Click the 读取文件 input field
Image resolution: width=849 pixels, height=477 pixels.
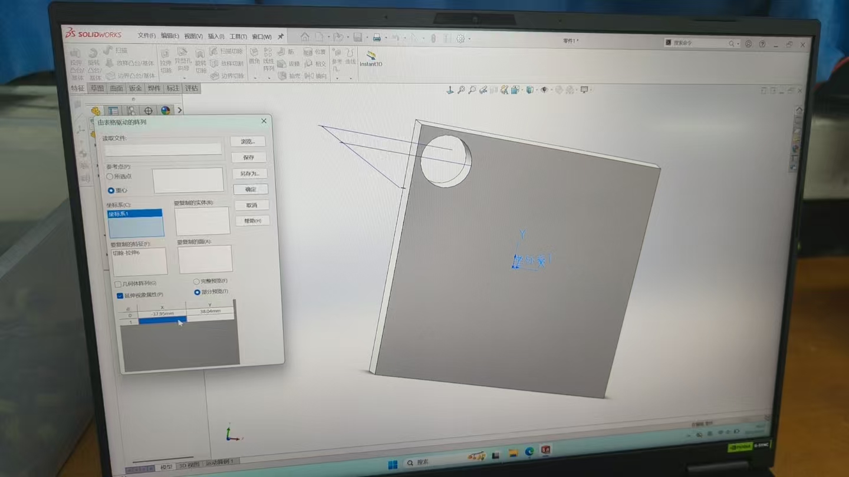point(163,149)
